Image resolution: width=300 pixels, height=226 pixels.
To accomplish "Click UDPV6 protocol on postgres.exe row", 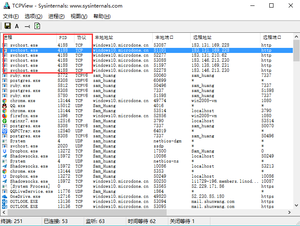I will click(x=82, y=80).
